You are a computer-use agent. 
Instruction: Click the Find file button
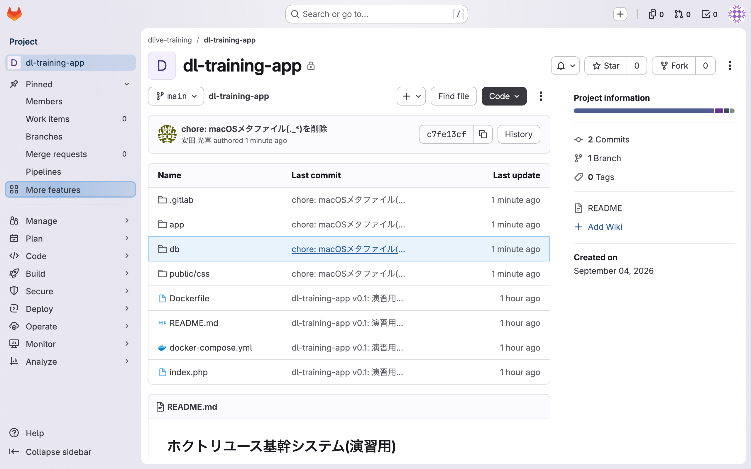click(x=454, y=96)
